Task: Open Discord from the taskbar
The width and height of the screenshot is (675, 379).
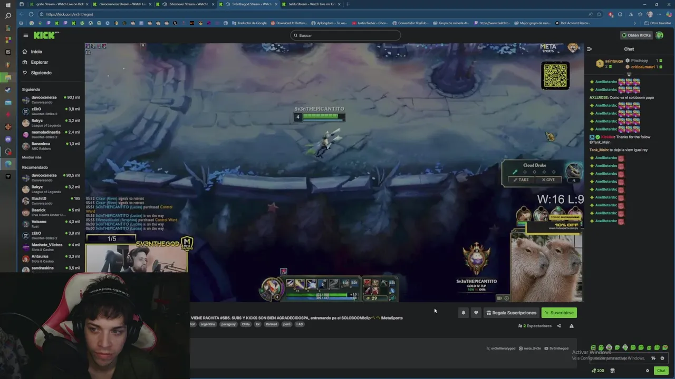Action: [x=8, y=139]
